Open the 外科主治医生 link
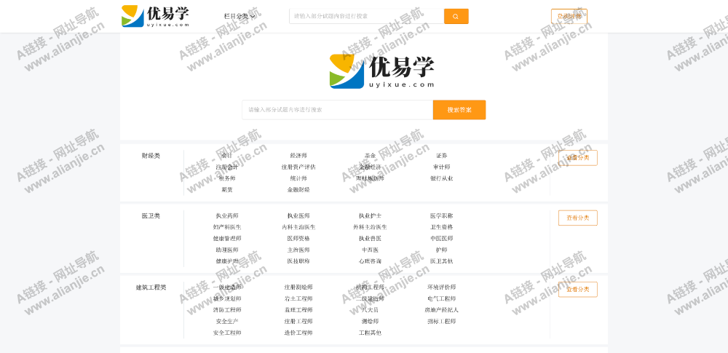The width and height of the screenshot is (728, 353). [x=370, y=227]
